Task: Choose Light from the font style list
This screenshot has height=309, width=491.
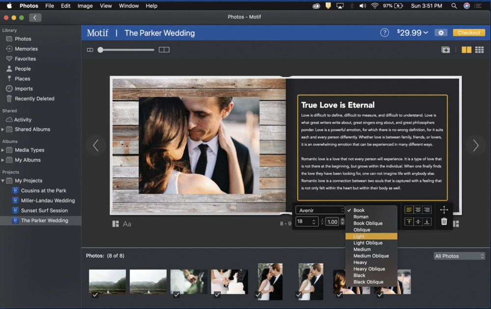Action: click(x=371, y=236)
